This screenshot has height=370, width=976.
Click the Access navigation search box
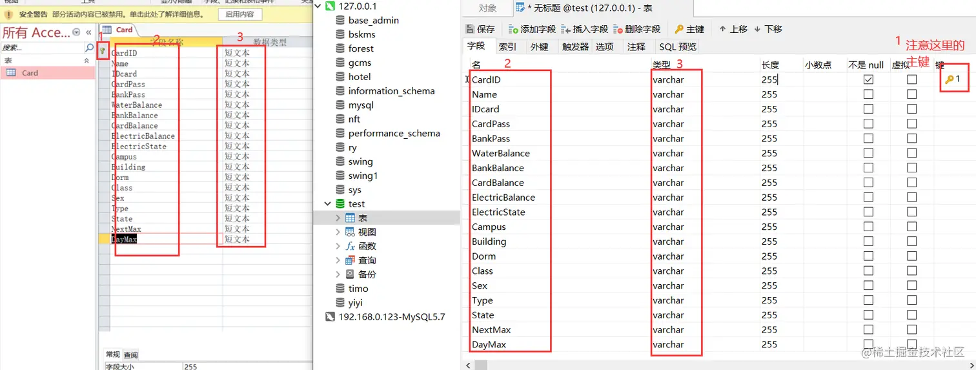coord(43,48)
